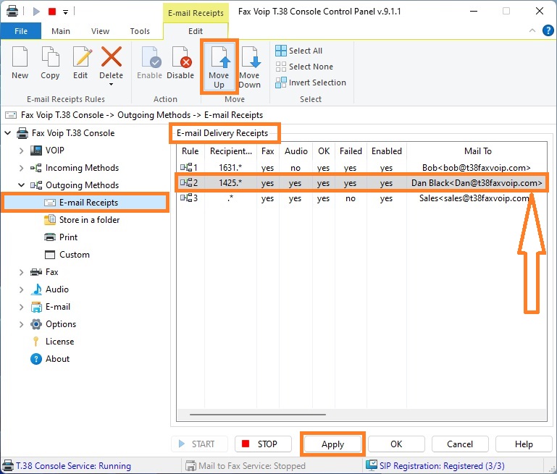Expand the VOIP tree node
Viewport: 557px width, 474px height.
point(21,151)
